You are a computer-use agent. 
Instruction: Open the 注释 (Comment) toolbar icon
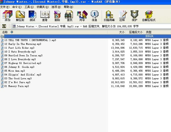122,16
